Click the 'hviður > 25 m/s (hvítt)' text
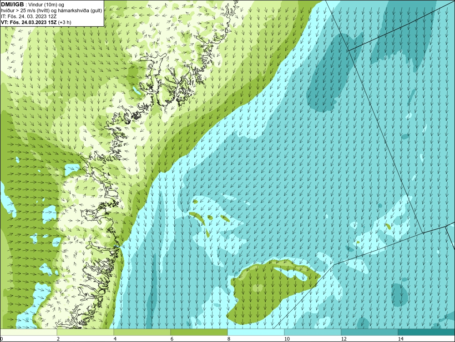Image resolution: width=455 pixels, height=342 pixels. point(25,11)
